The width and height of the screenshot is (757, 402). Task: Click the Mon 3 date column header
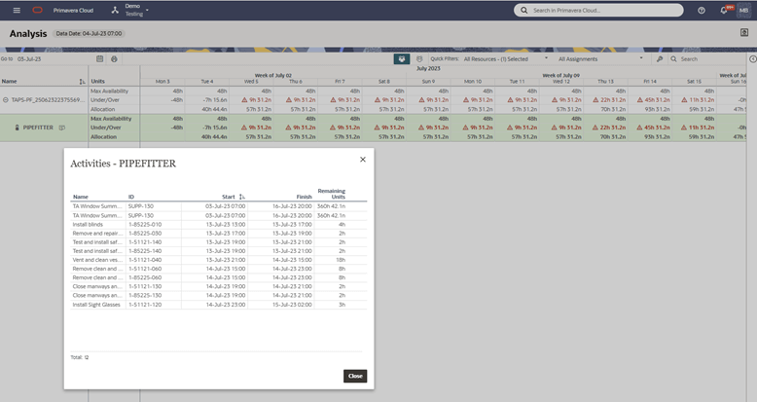click(x=162, y=82)
